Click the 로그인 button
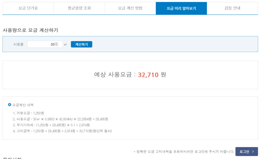This screenshot has width=260, height=159. (247, 152)
